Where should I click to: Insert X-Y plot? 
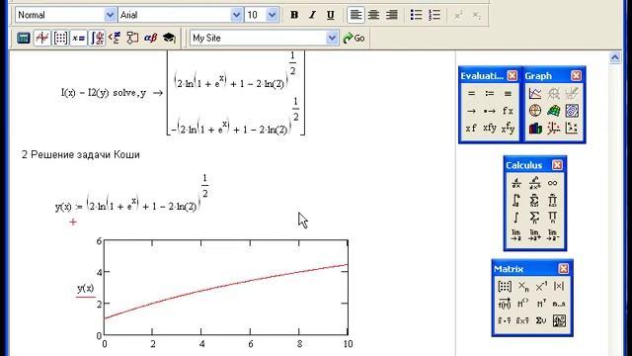click(x=535, y=94)
